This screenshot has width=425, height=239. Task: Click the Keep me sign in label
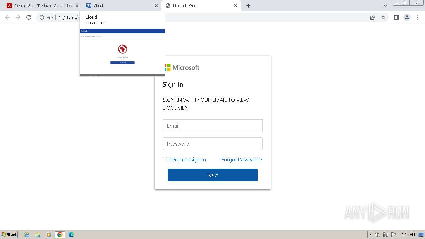click(187, 160)
